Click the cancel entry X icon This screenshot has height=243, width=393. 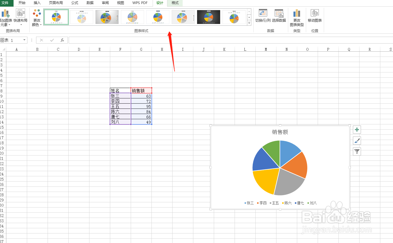(42, 40)
